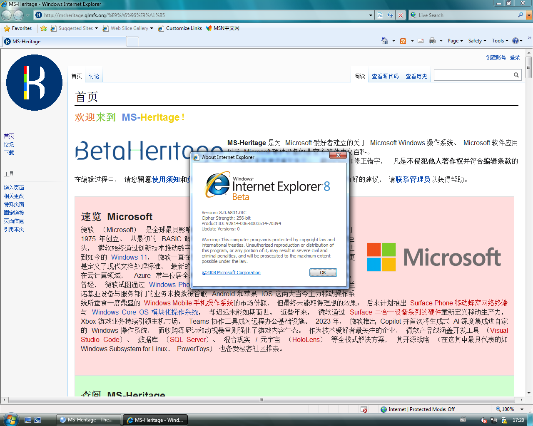Click the horizontal scrollbar at page bottom
Screen dimensions: 533x426
pos(262,400)
